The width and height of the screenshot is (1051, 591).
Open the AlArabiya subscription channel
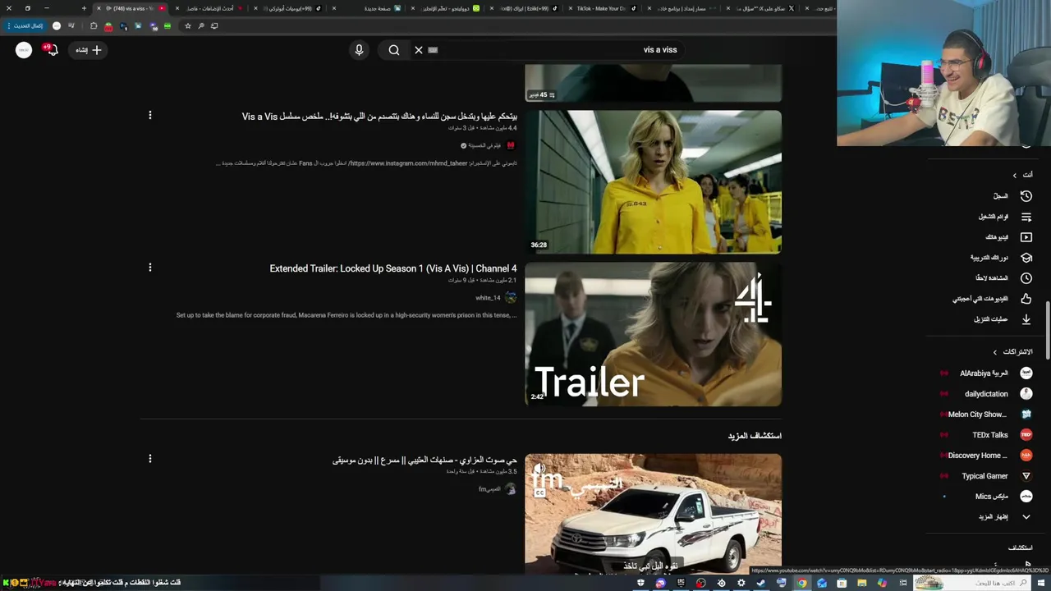(x=986, y=373)
